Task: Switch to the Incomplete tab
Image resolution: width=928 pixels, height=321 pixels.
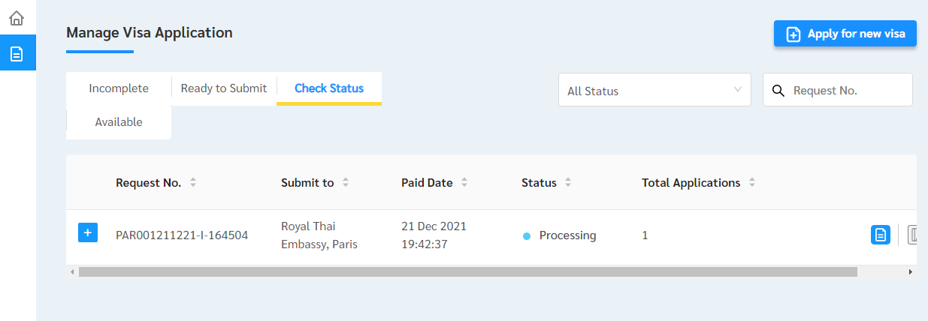Action: point(119,88)
